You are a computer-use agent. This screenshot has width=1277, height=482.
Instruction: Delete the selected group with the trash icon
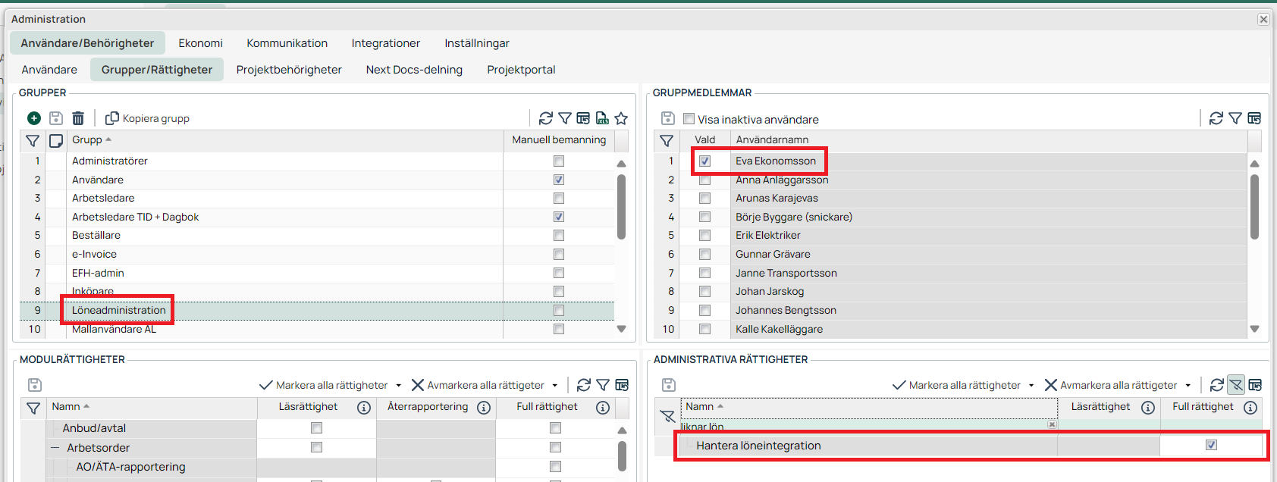(78, 118)
